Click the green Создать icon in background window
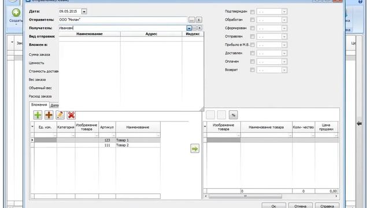The width and height of the screenshot is (370, 208). (x=16, y=13)
